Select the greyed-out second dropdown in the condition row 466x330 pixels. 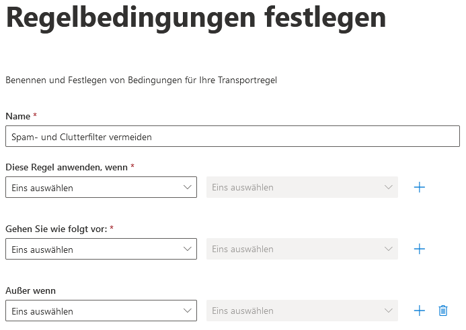point(302,187)
